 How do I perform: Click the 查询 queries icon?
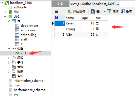tap(14, 67)
